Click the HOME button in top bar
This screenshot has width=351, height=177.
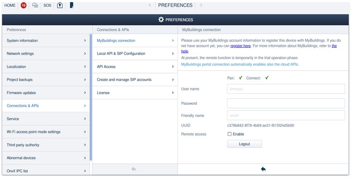click(x=10, y=5)
